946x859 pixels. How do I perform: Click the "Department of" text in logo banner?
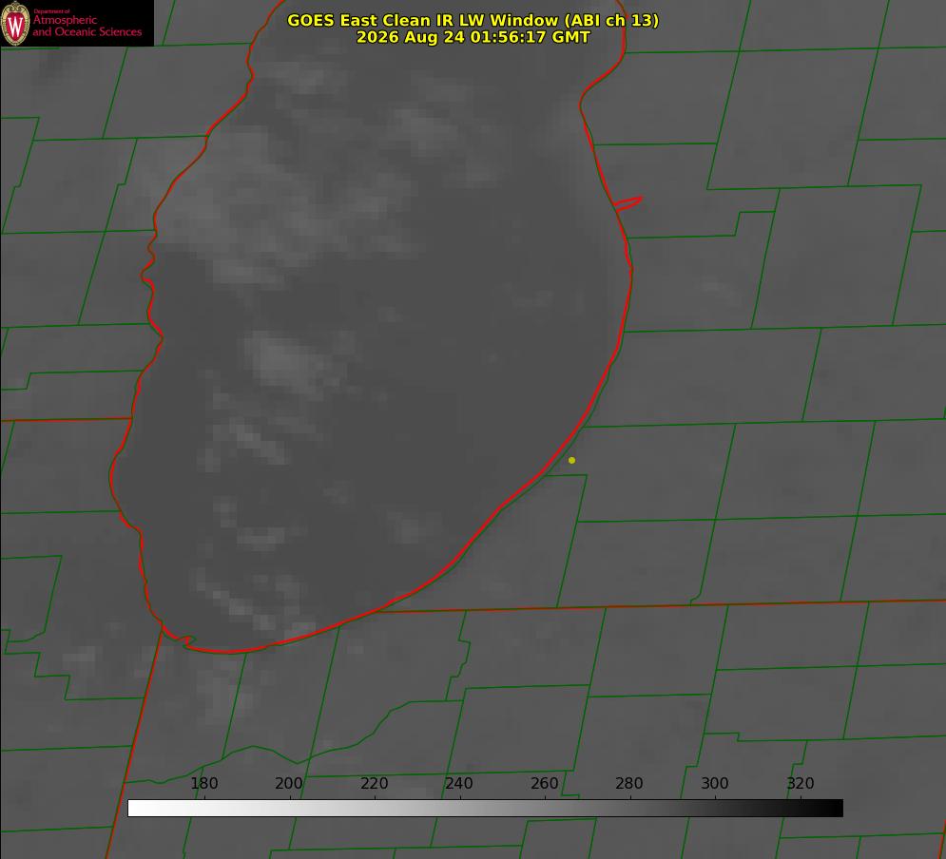[x=51, y=11]
